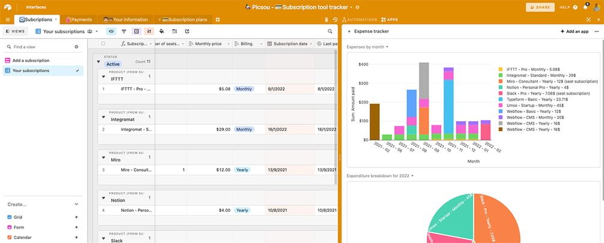The width and height of the screenshot is (604, 243).
Task: Select the Apps panel tab
Action: tap(389, 20)
